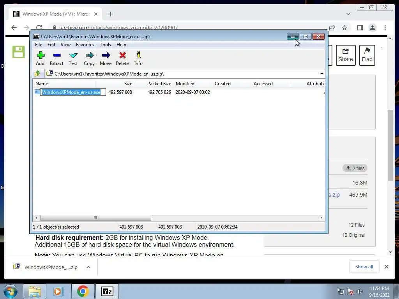This screenshot has width=399, height=299.
Task: Go back in Chrome browser
Action: coord(14,28)
